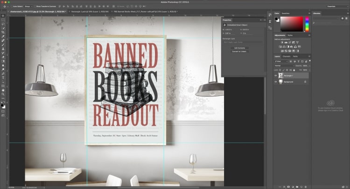
Task: Click the Edit Contents button
Action: 240,48
